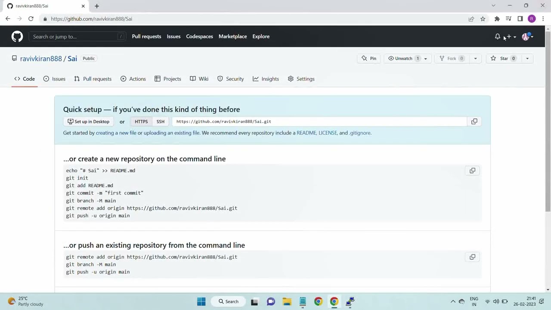Open the tab search dropdown arrow
Image resolution: width=551 pixels, height=310 pixels.
pos(493,6)
